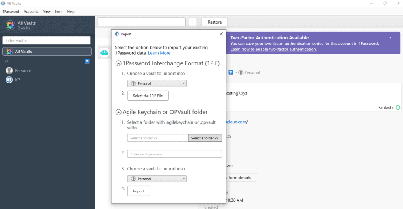The height and width of the screenshot is (209, 403).
Task: Click the blue KP account badge icon
Action: (x=87, y=61)
